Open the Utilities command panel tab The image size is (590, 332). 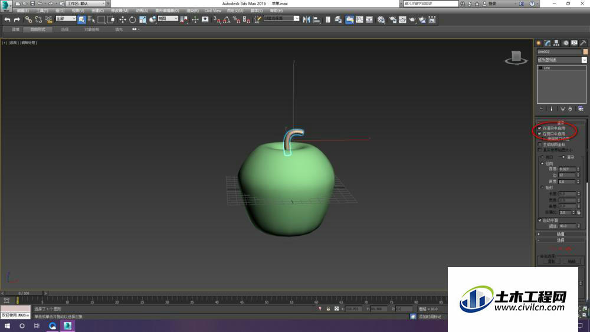pos(584,43)
